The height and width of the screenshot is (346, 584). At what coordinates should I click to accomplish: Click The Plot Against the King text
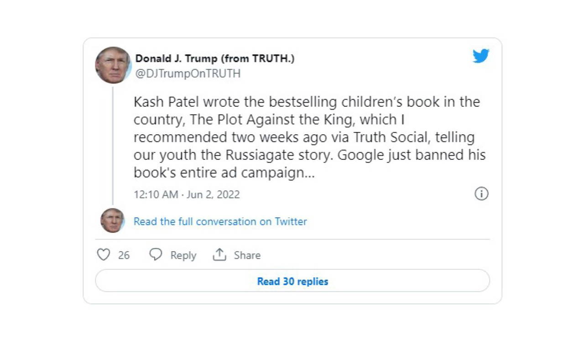(x=274, y=120)
